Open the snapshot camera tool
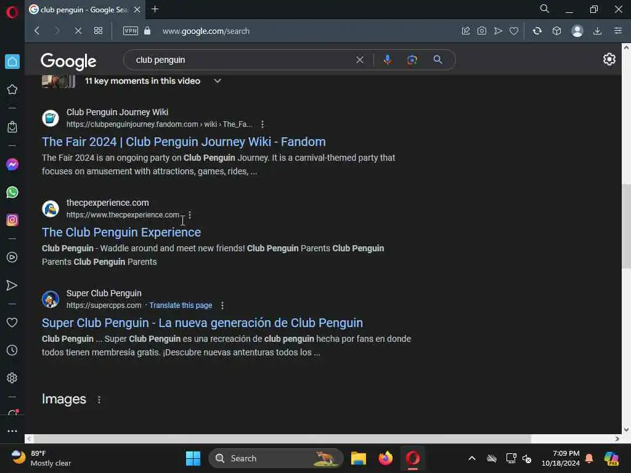 (482, 31)
